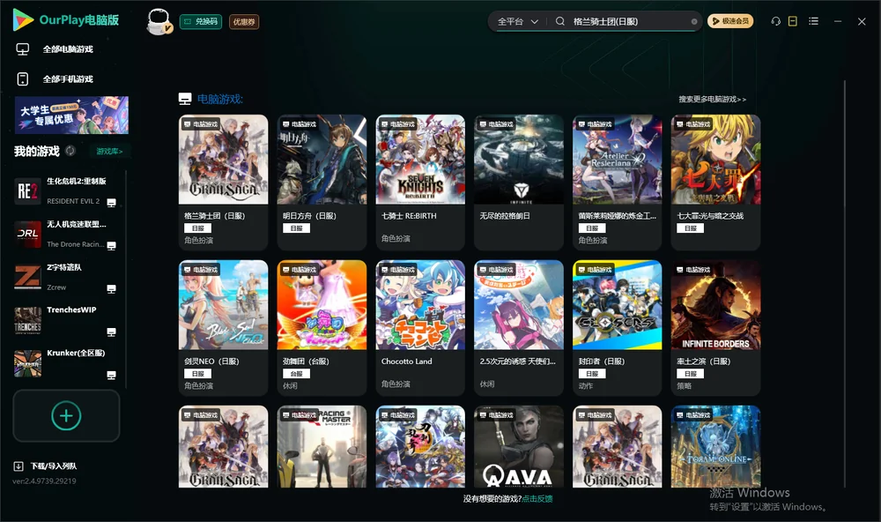Click the OurPlay logo icon
Image resolution: width=881 pixels, height=522 pixels.
(23, 20)
